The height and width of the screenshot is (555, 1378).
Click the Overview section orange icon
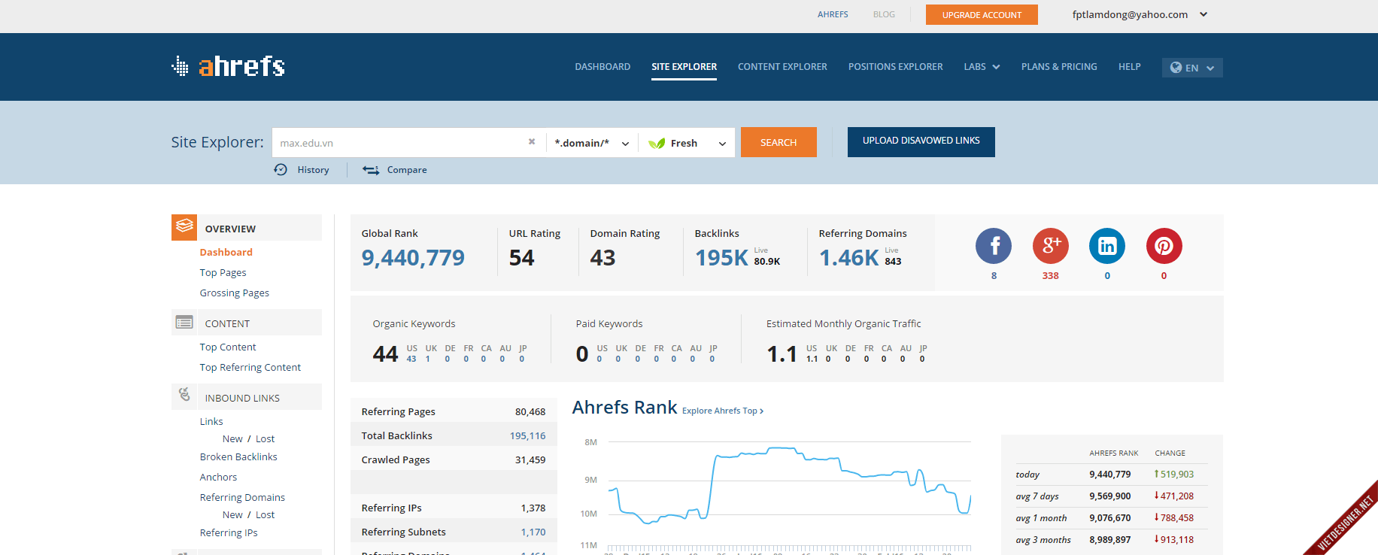[184, 227]
